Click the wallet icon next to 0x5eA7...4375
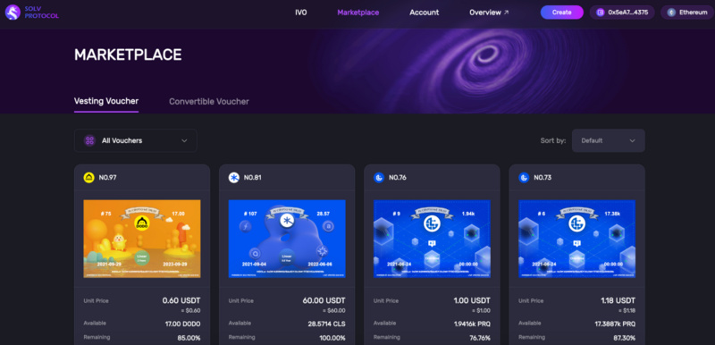 point(600,13)
